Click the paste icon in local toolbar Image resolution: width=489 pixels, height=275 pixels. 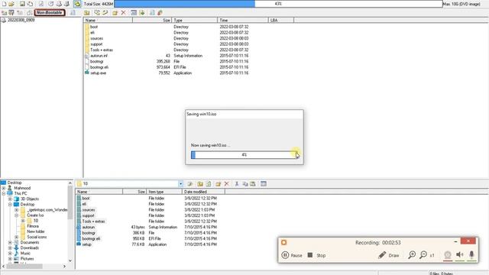[253, 183]
